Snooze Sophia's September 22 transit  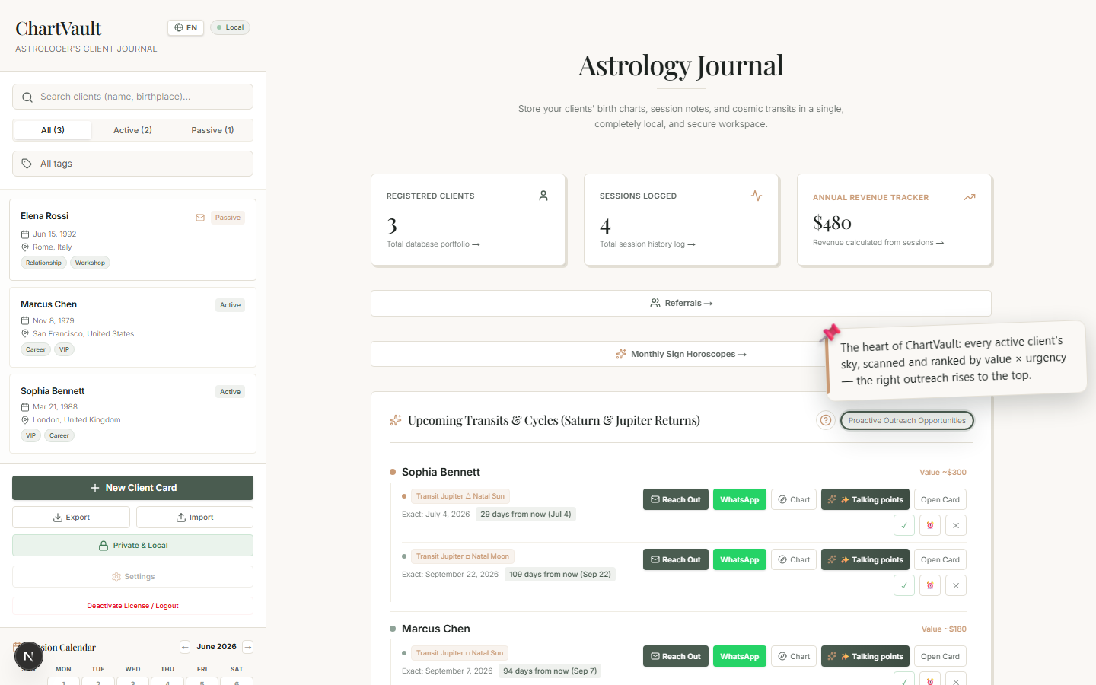[930, 585]
